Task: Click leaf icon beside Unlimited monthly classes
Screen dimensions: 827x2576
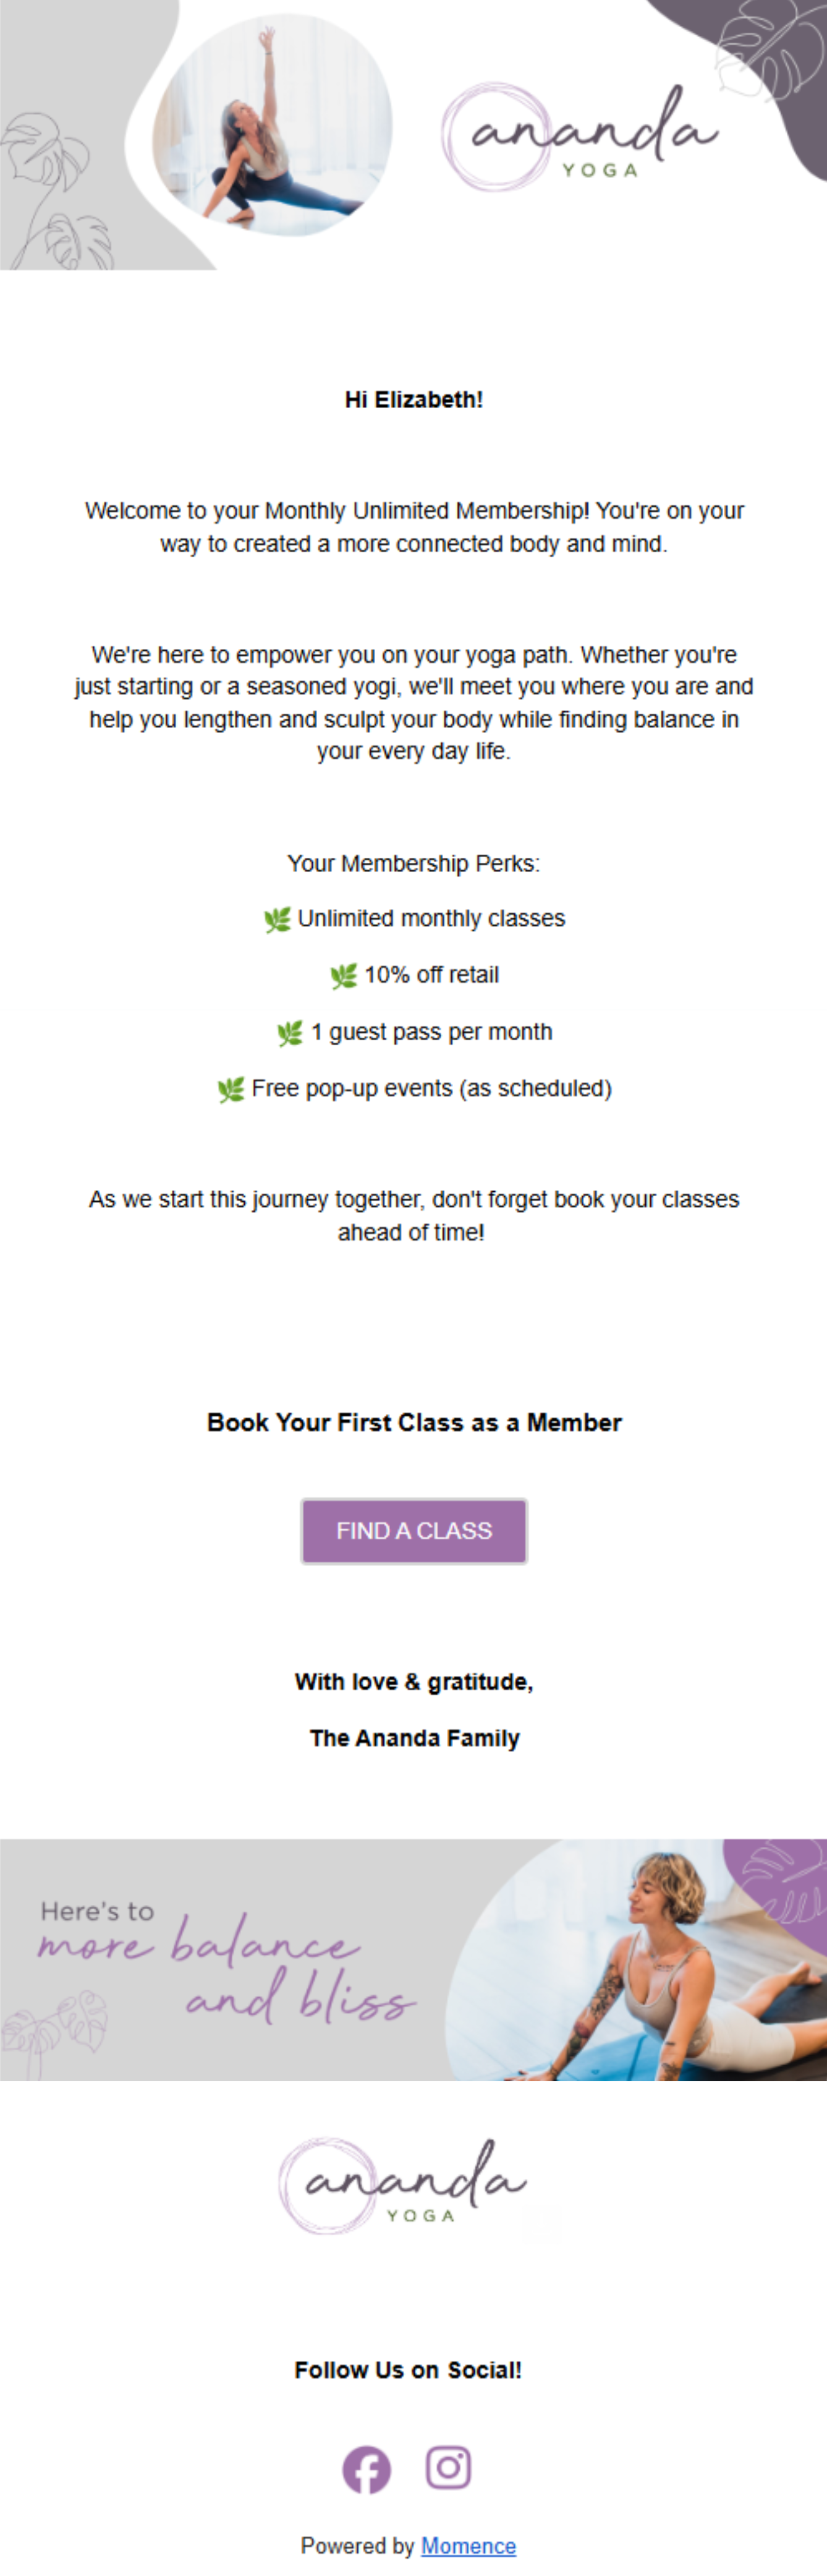Action: (x=277, y=919)
